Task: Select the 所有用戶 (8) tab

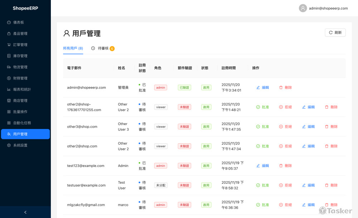Action: coord(73,48)
